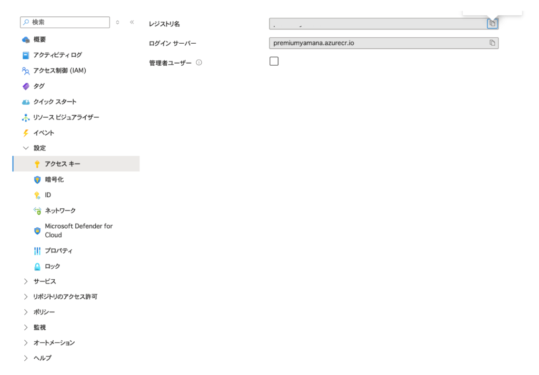Toggle sidebar sort up-down arrows
Screen dimensions: 539x375
click(117, 22)
